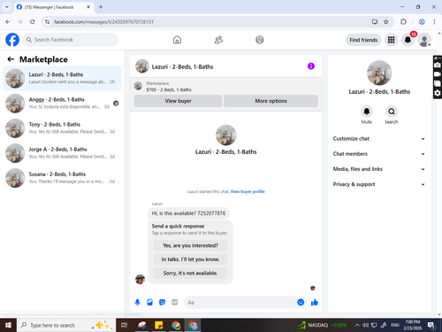The height and width of the screenshot is (332, 442).
Task: Go to the Home feed icon
Action: click(177, 40)
